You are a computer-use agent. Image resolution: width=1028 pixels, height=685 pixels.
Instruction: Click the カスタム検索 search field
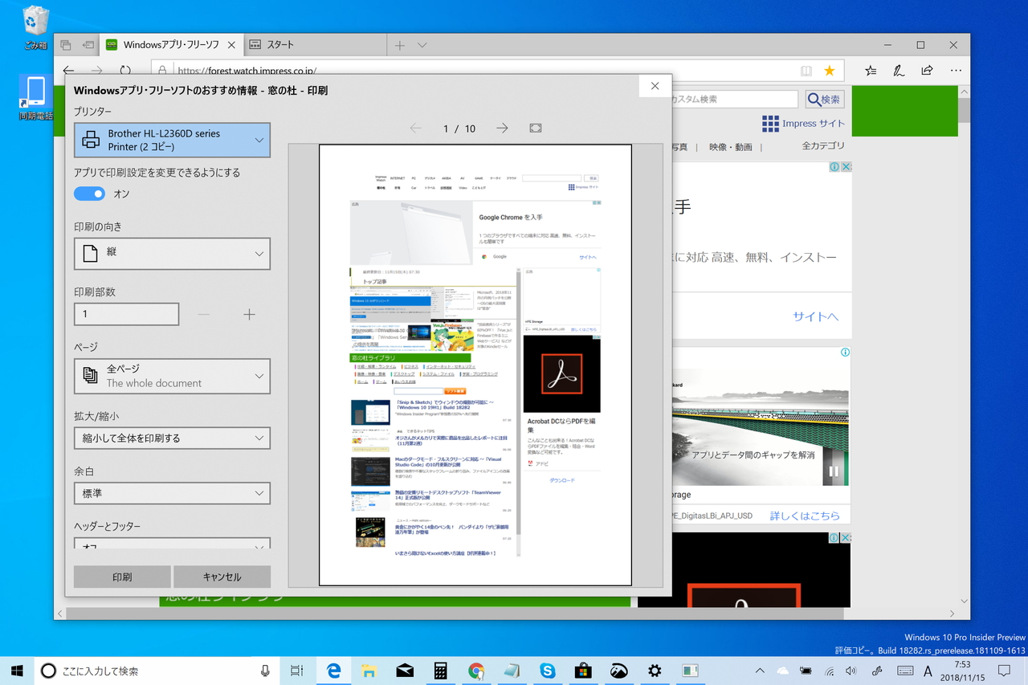click(x=734, y=100)
